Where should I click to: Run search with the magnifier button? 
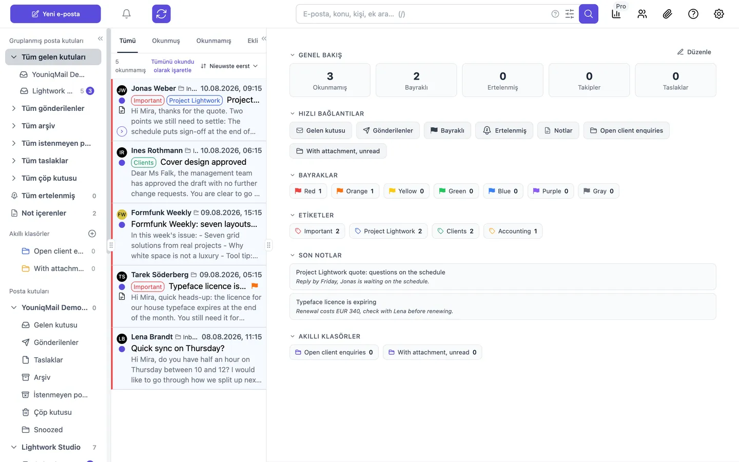pyautogui.click(x=589, y=14)
